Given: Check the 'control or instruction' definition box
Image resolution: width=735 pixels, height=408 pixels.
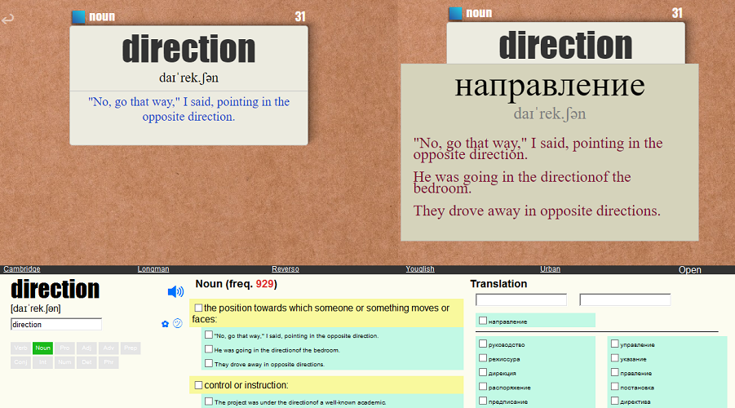Looking at the screenshot, I should 199,385.
